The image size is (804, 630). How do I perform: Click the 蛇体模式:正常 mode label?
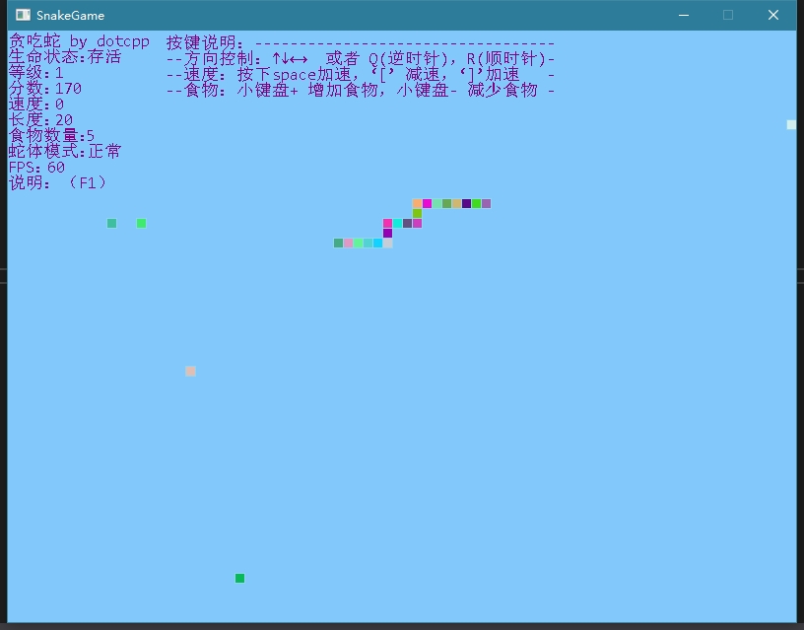tap(65, 152)
